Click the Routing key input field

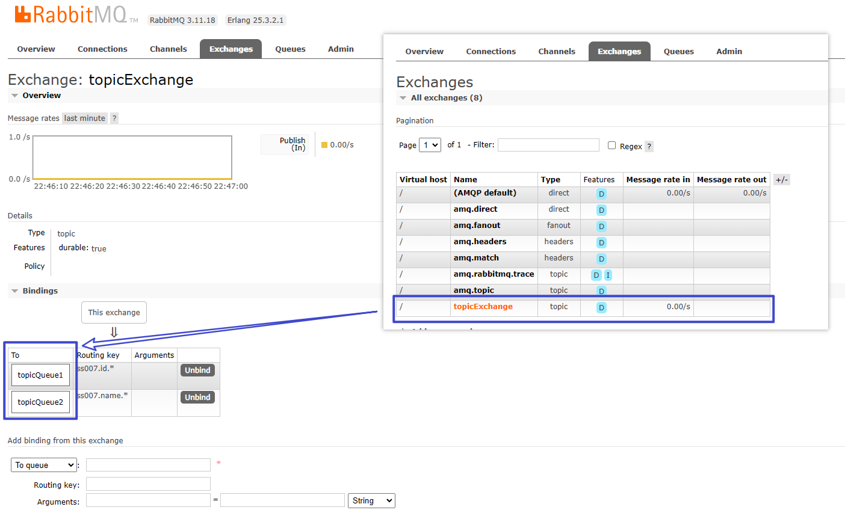coord(148,484)
